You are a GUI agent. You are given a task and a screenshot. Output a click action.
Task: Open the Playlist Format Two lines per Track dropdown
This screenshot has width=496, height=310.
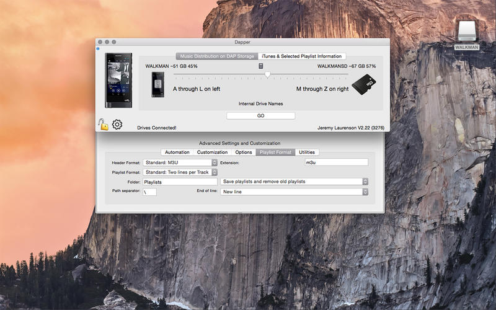click(x=180, y=172)
